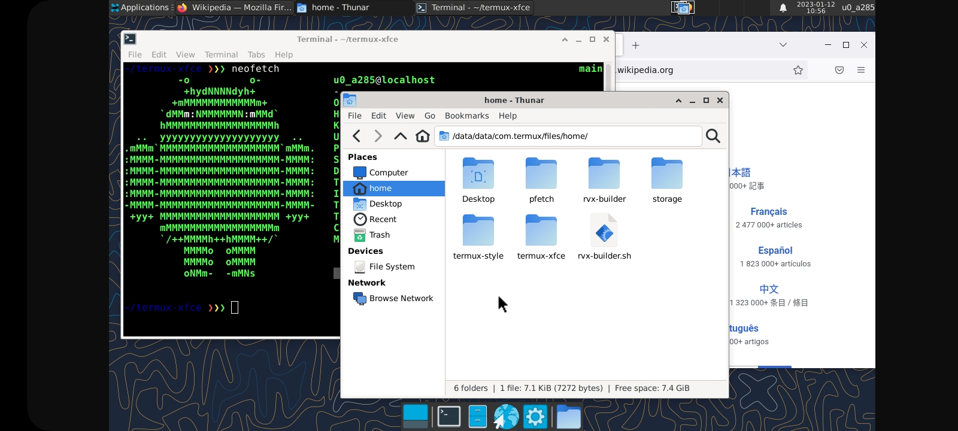Viewport: 958px width, 431px height.
Task: Open Thunar File menu
Action: (x=354, y=116)
